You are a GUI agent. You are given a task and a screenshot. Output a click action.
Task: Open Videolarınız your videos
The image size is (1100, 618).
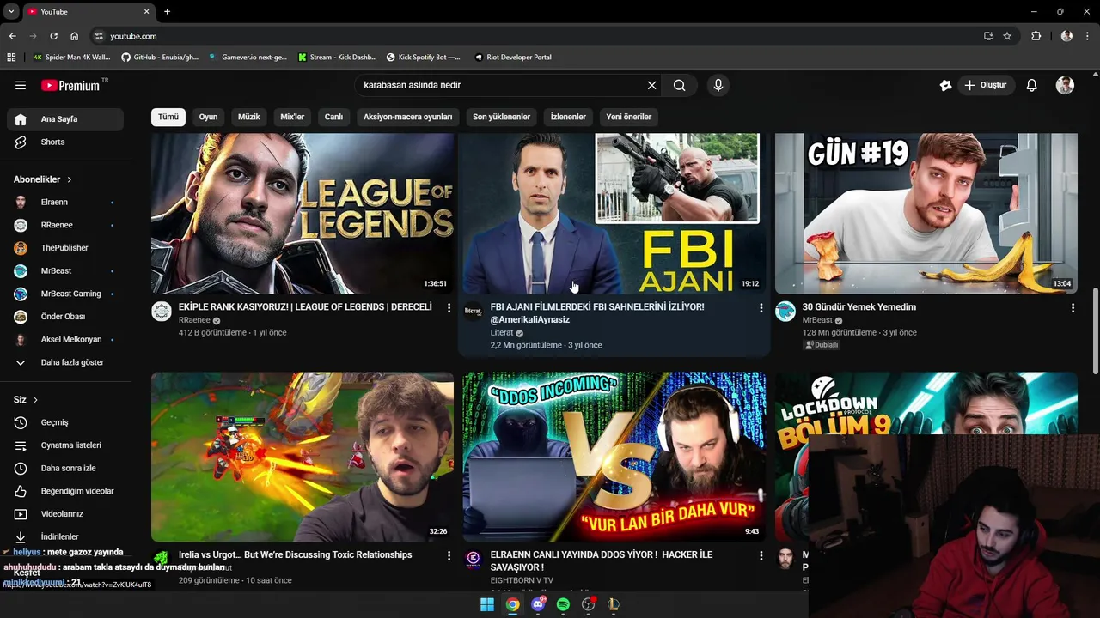65,514
